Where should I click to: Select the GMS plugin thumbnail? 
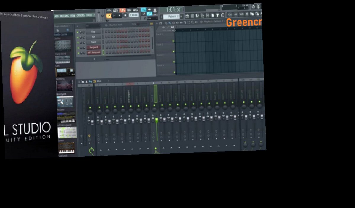point(65,72)
